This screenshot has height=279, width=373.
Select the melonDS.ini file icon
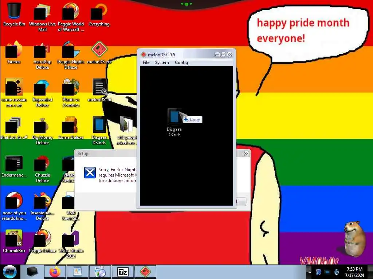point(99,90)
